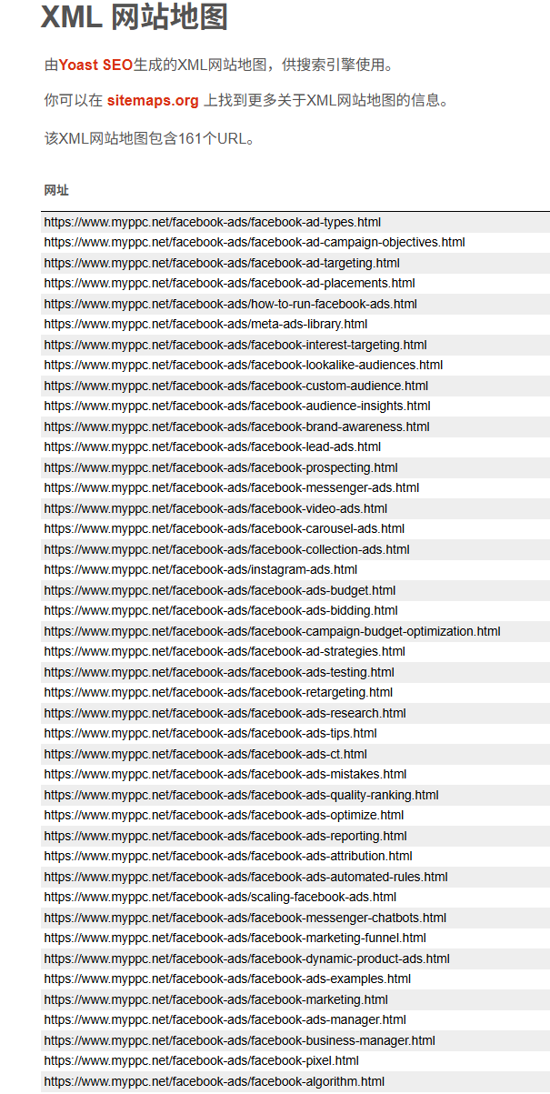Open the scaling-facebook-ads.html URL
Viewport: 550px width, 1094px height.
[x=221, y=897]
